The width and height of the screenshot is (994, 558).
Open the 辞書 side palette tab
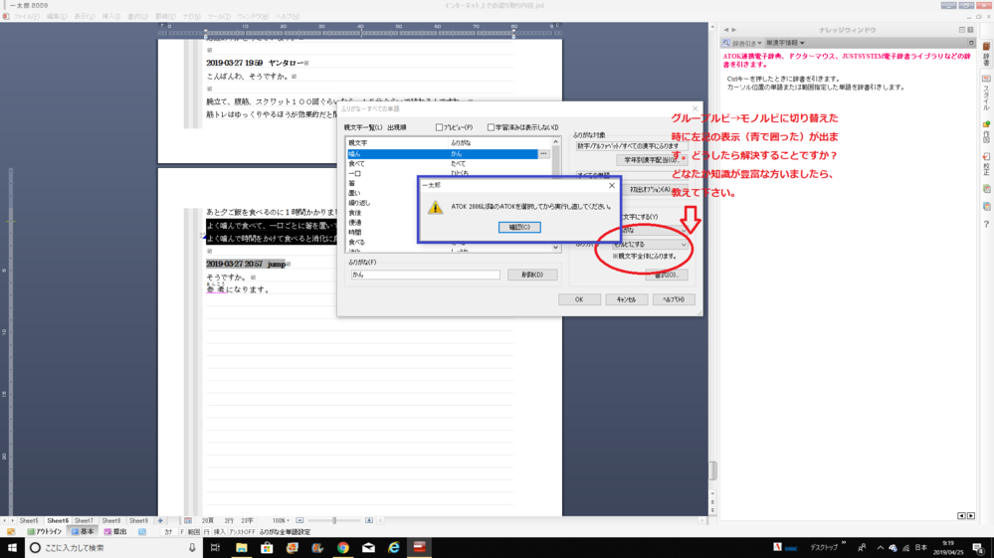[x=986, y=55]
